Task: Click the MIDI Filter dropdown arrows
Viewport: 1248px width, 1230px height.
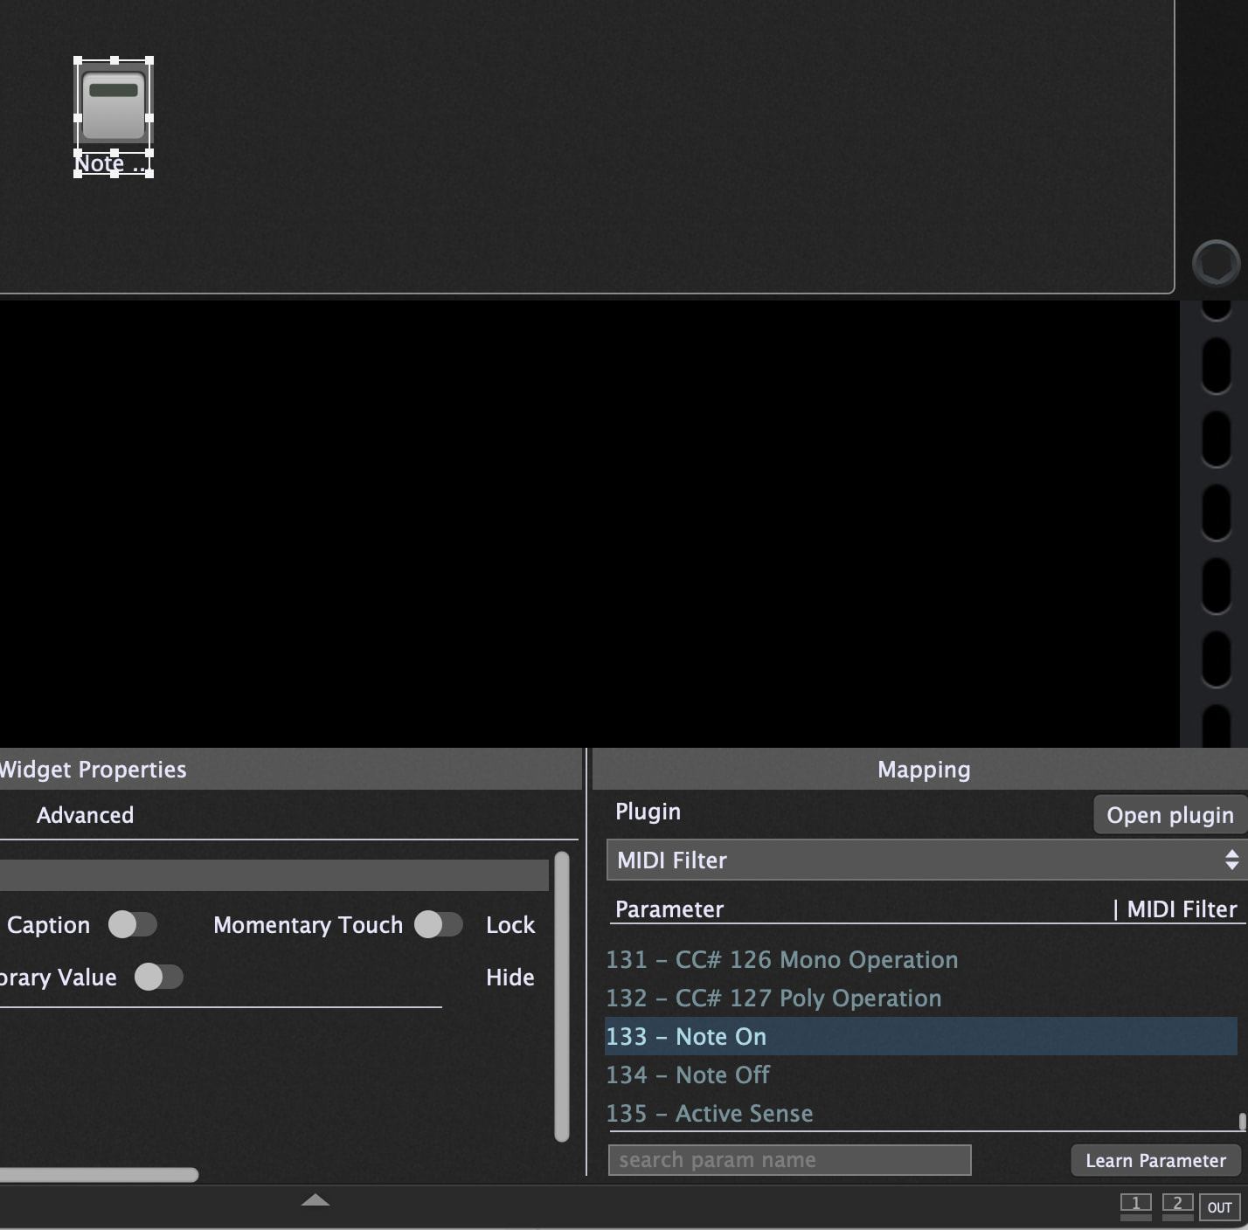Action: click(x=1231, y=860)
